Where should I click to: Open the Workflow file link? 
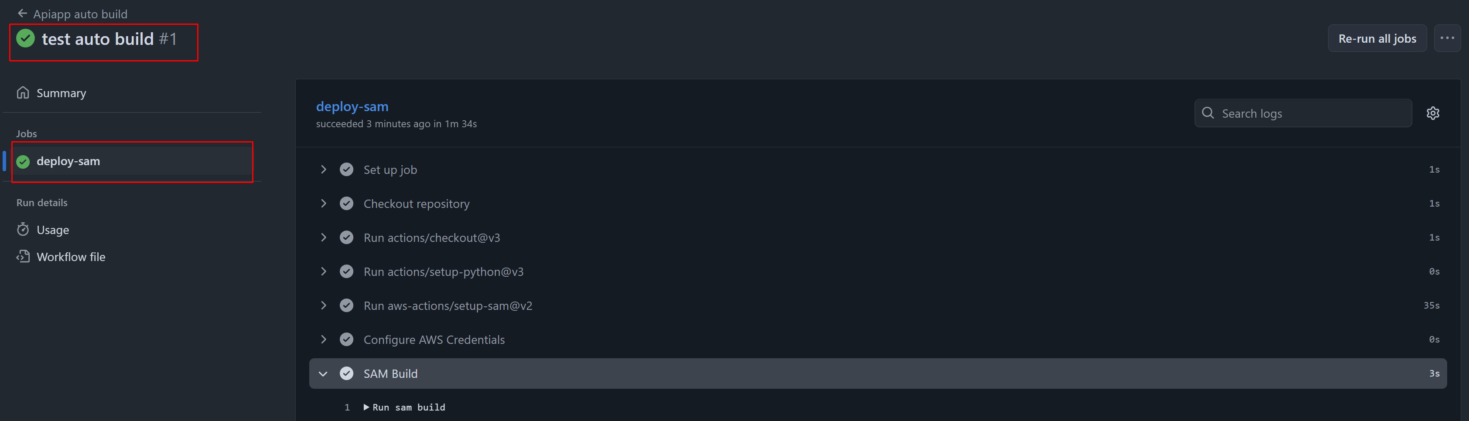tap(71, 257)
